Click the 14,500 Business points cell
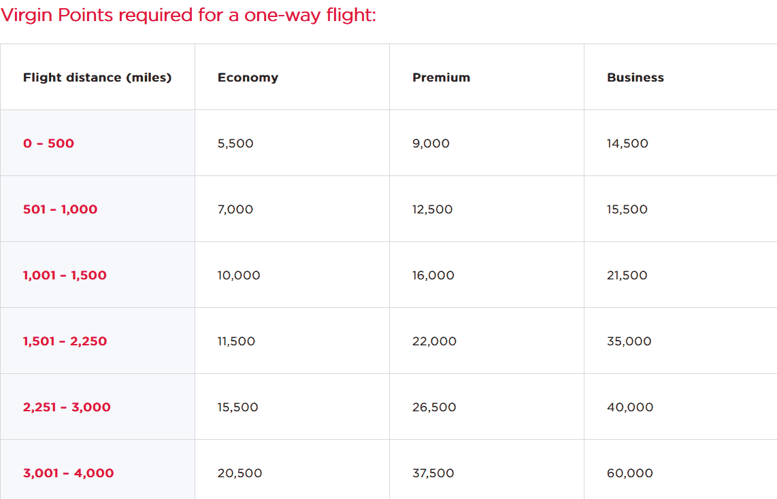The image size is (777, 499). [x=627, y=143]
